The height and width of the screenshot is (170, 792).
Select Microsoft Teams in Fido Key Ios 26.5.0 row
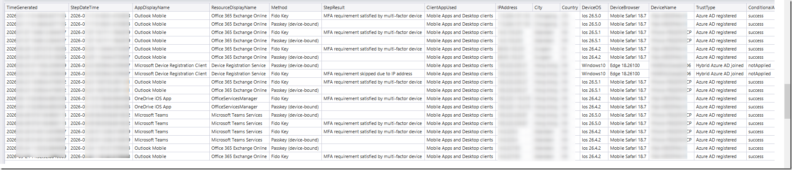coord(151,123)
